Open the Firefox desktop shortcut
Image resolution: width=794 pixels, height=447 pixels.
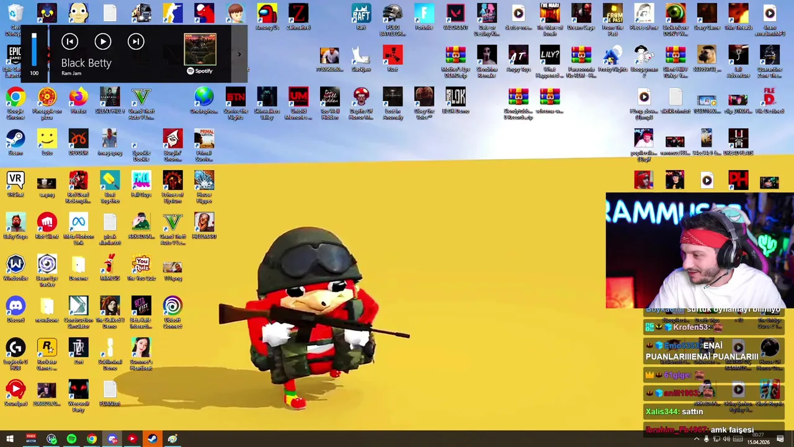(x=78, y=101)
